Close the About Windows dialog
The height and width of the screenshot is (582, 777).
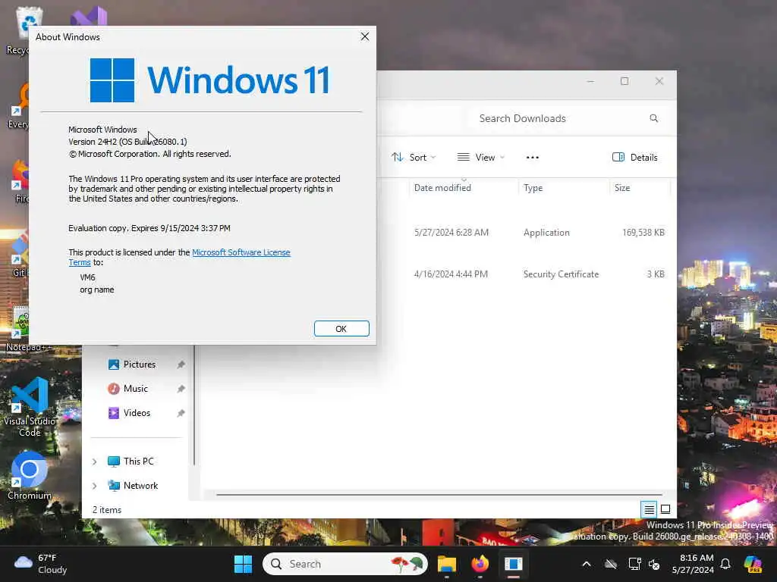[365, 36]
